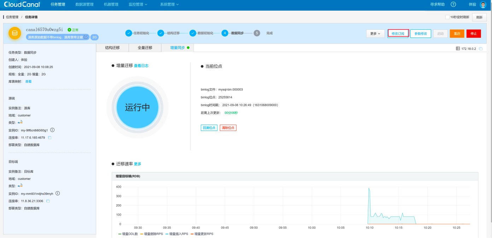Open 任务管理 in top navigation
The width and height of the screenshot is (492, 251).
pyautogui.click(x=58, y=5)
